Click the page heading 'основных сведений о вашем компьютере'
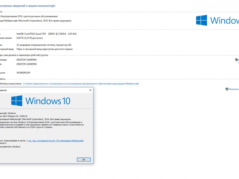Image resolution: width=239 pixels, height=179 pixels. pyautogui.click(x=27, y=6)
